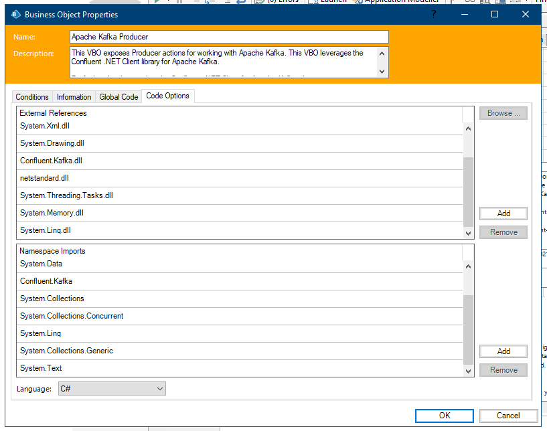Select the System.Drawing.dll reference
547x431 pixels.
pos(240,143)
